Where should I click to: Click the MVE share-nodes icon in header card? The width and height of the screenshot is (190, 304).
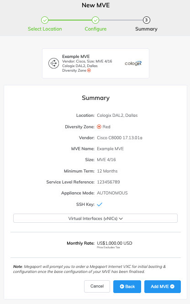coord(53,63)
